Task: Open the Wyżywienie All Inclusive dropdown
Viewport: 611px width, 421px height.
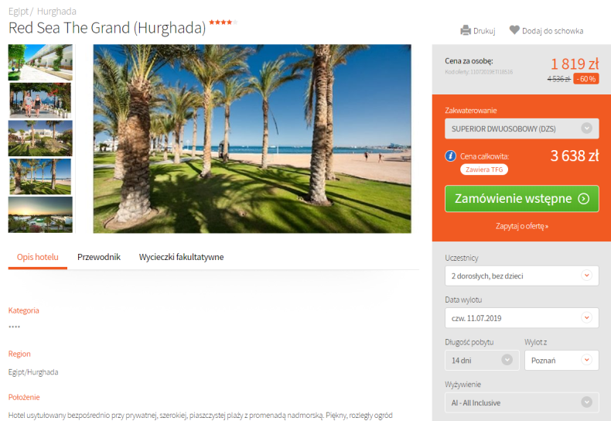Action: point(522,402)
